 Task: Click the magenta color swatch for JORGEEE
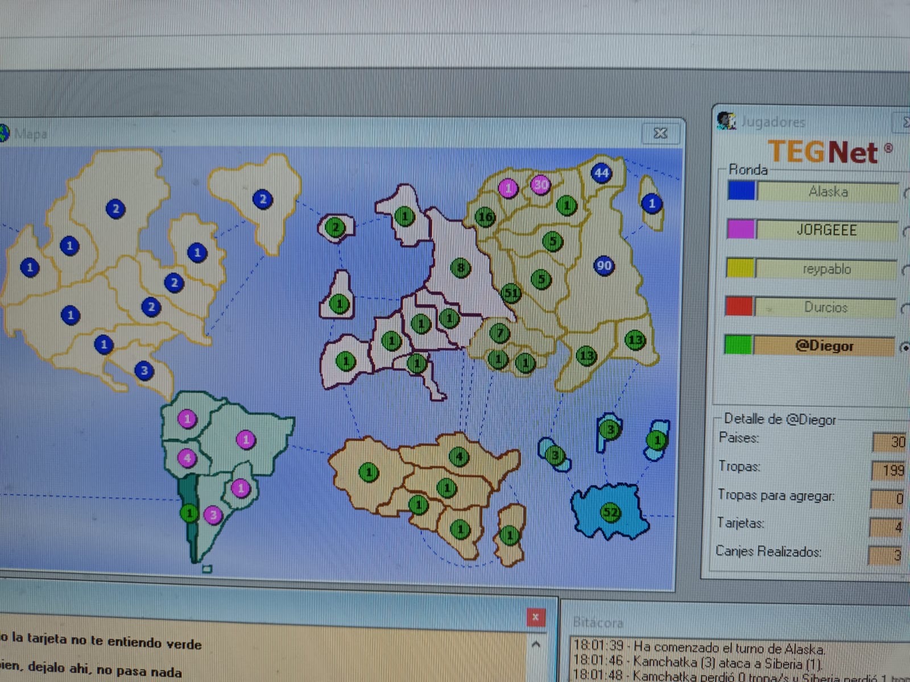pos(741,229)
